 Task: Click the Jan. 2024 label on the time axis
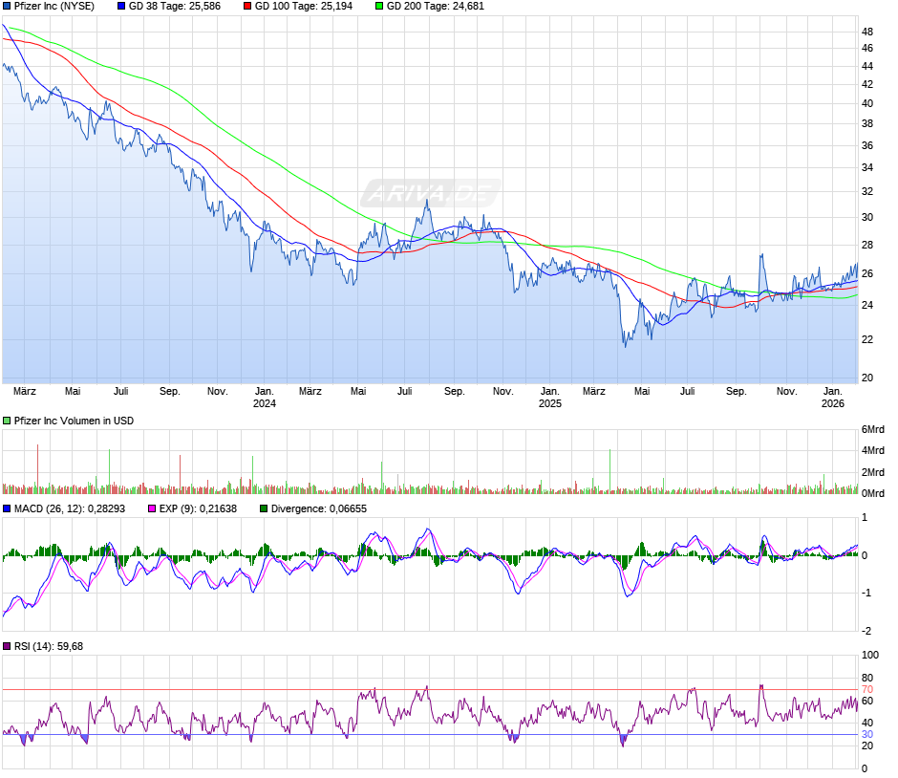[x=264, y=397]
